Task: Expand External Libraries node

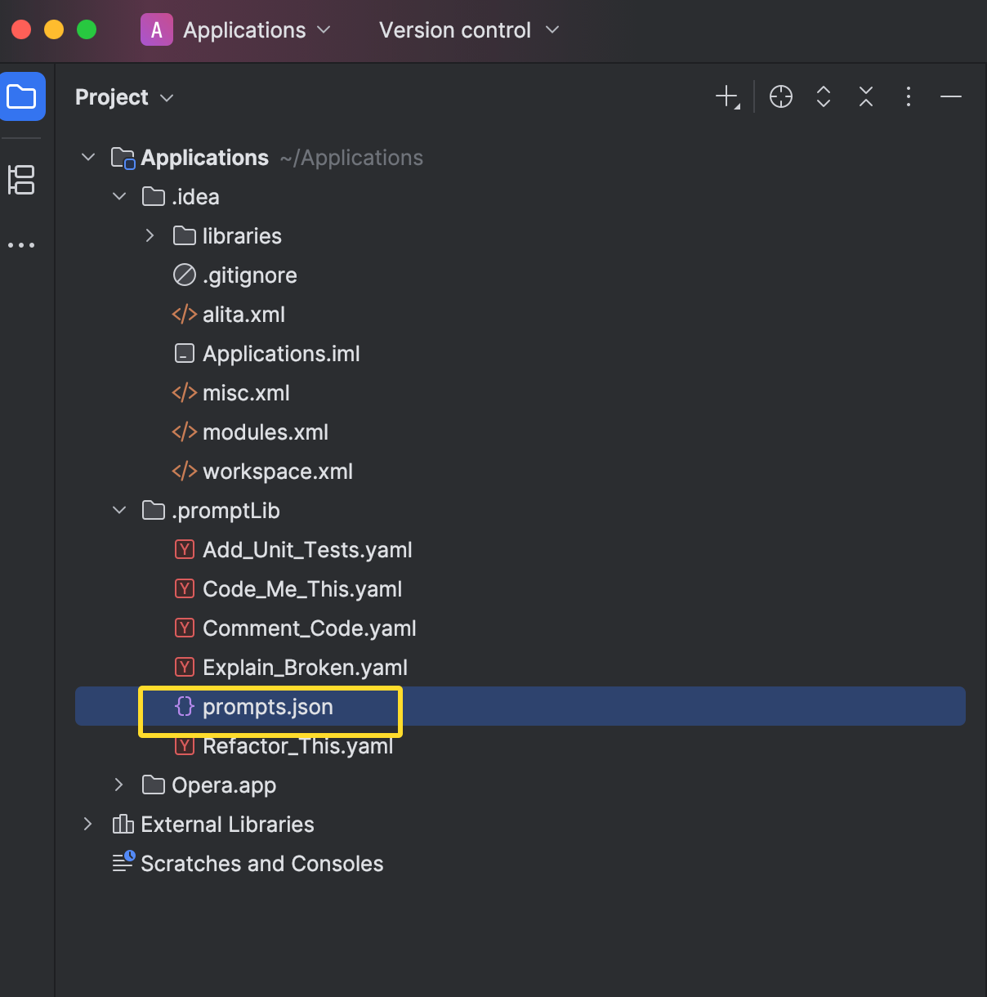Action: (88, 824)
